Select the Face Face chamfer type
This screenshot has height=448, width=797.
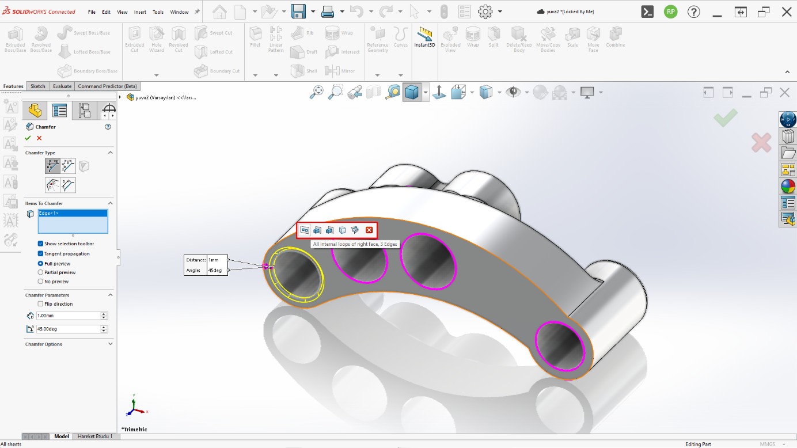(x=69, y=185)
